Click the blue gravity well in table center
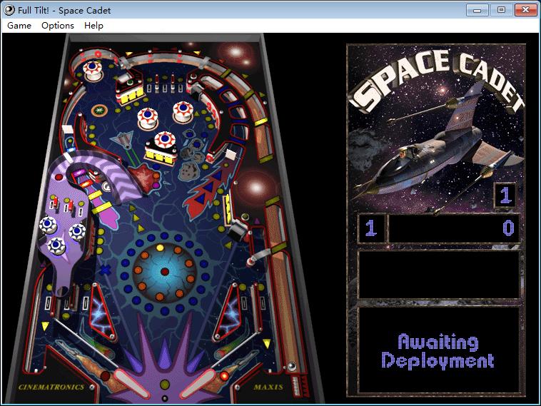 (x=165, y=272)
